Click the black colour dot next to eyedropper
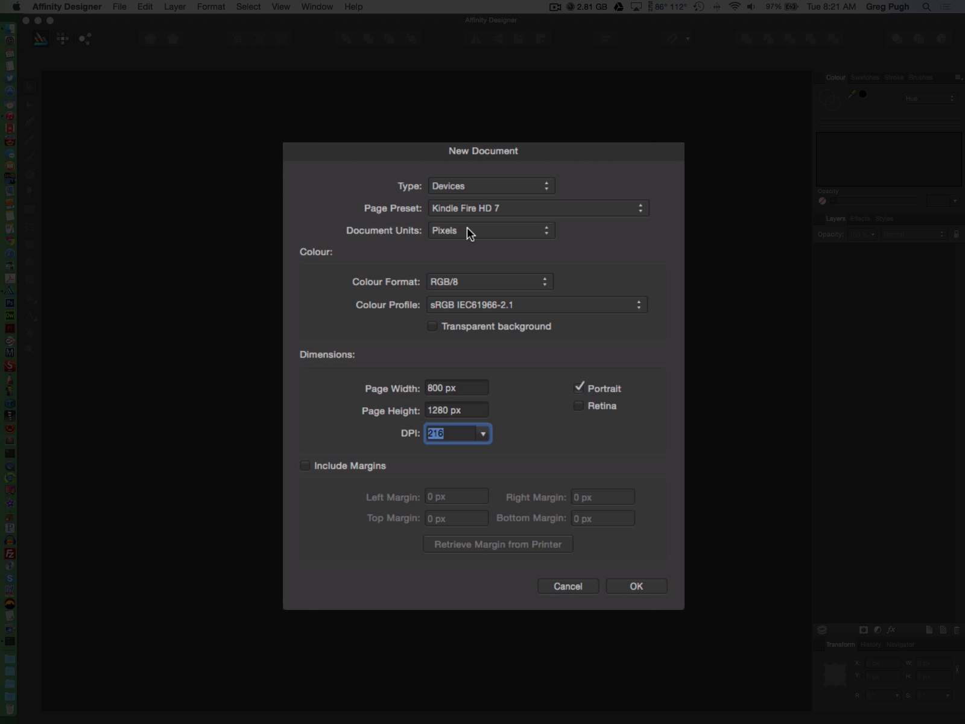 (863, 94)
